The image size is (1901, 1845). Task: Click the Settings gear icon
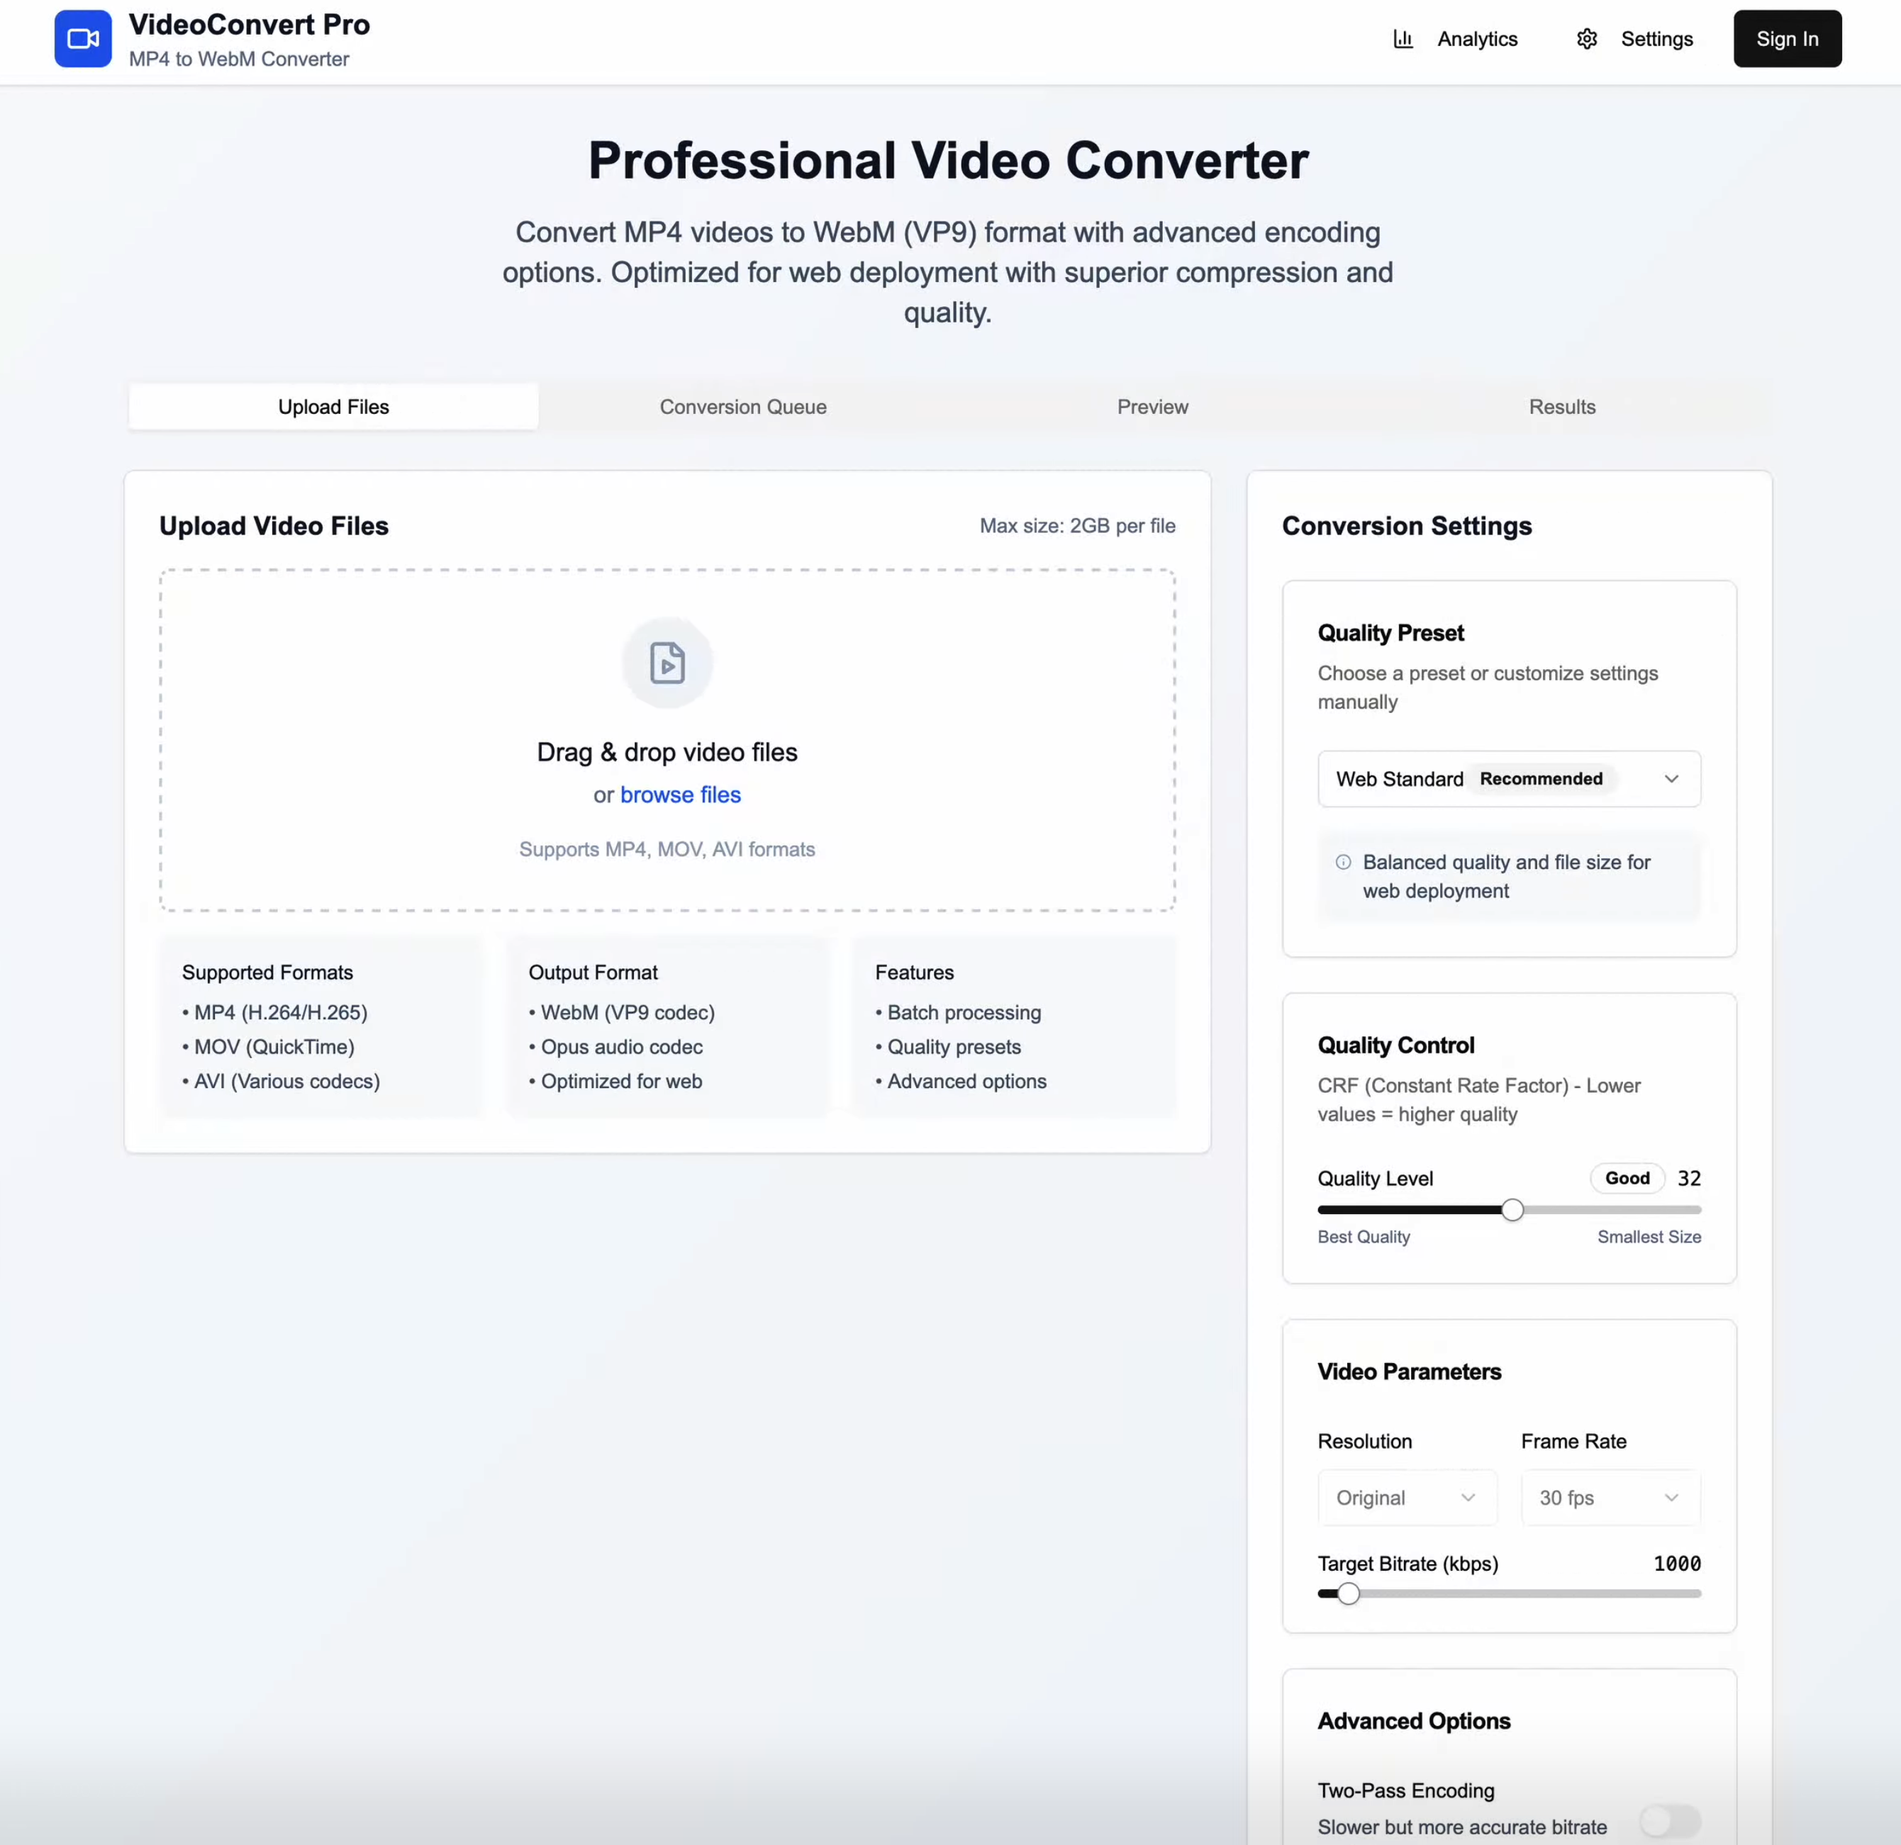(x=1587, y=39)
